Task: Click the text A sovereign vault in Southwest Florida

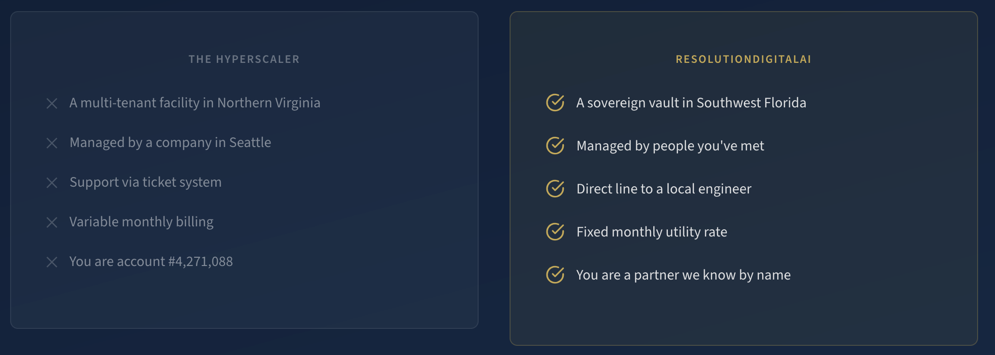Action: [691, 103]
